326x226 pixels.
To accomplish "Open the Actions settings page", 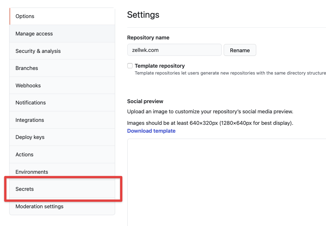I will coord(24,154).
